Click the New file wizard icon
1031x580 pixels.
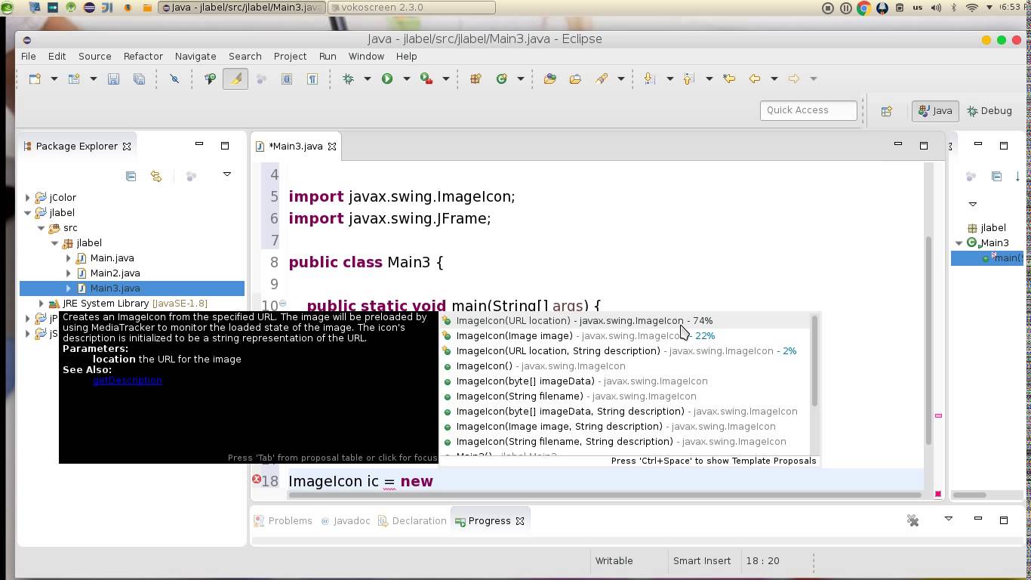click(35, 79)
